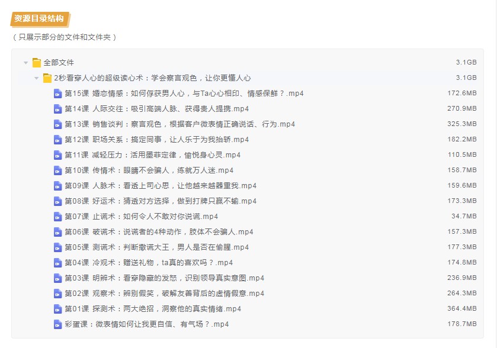This screenshot has height=348, width=497.
Task: Select file 第12课 职场关系：搞定同事
Action: click(x=156, y=140)
